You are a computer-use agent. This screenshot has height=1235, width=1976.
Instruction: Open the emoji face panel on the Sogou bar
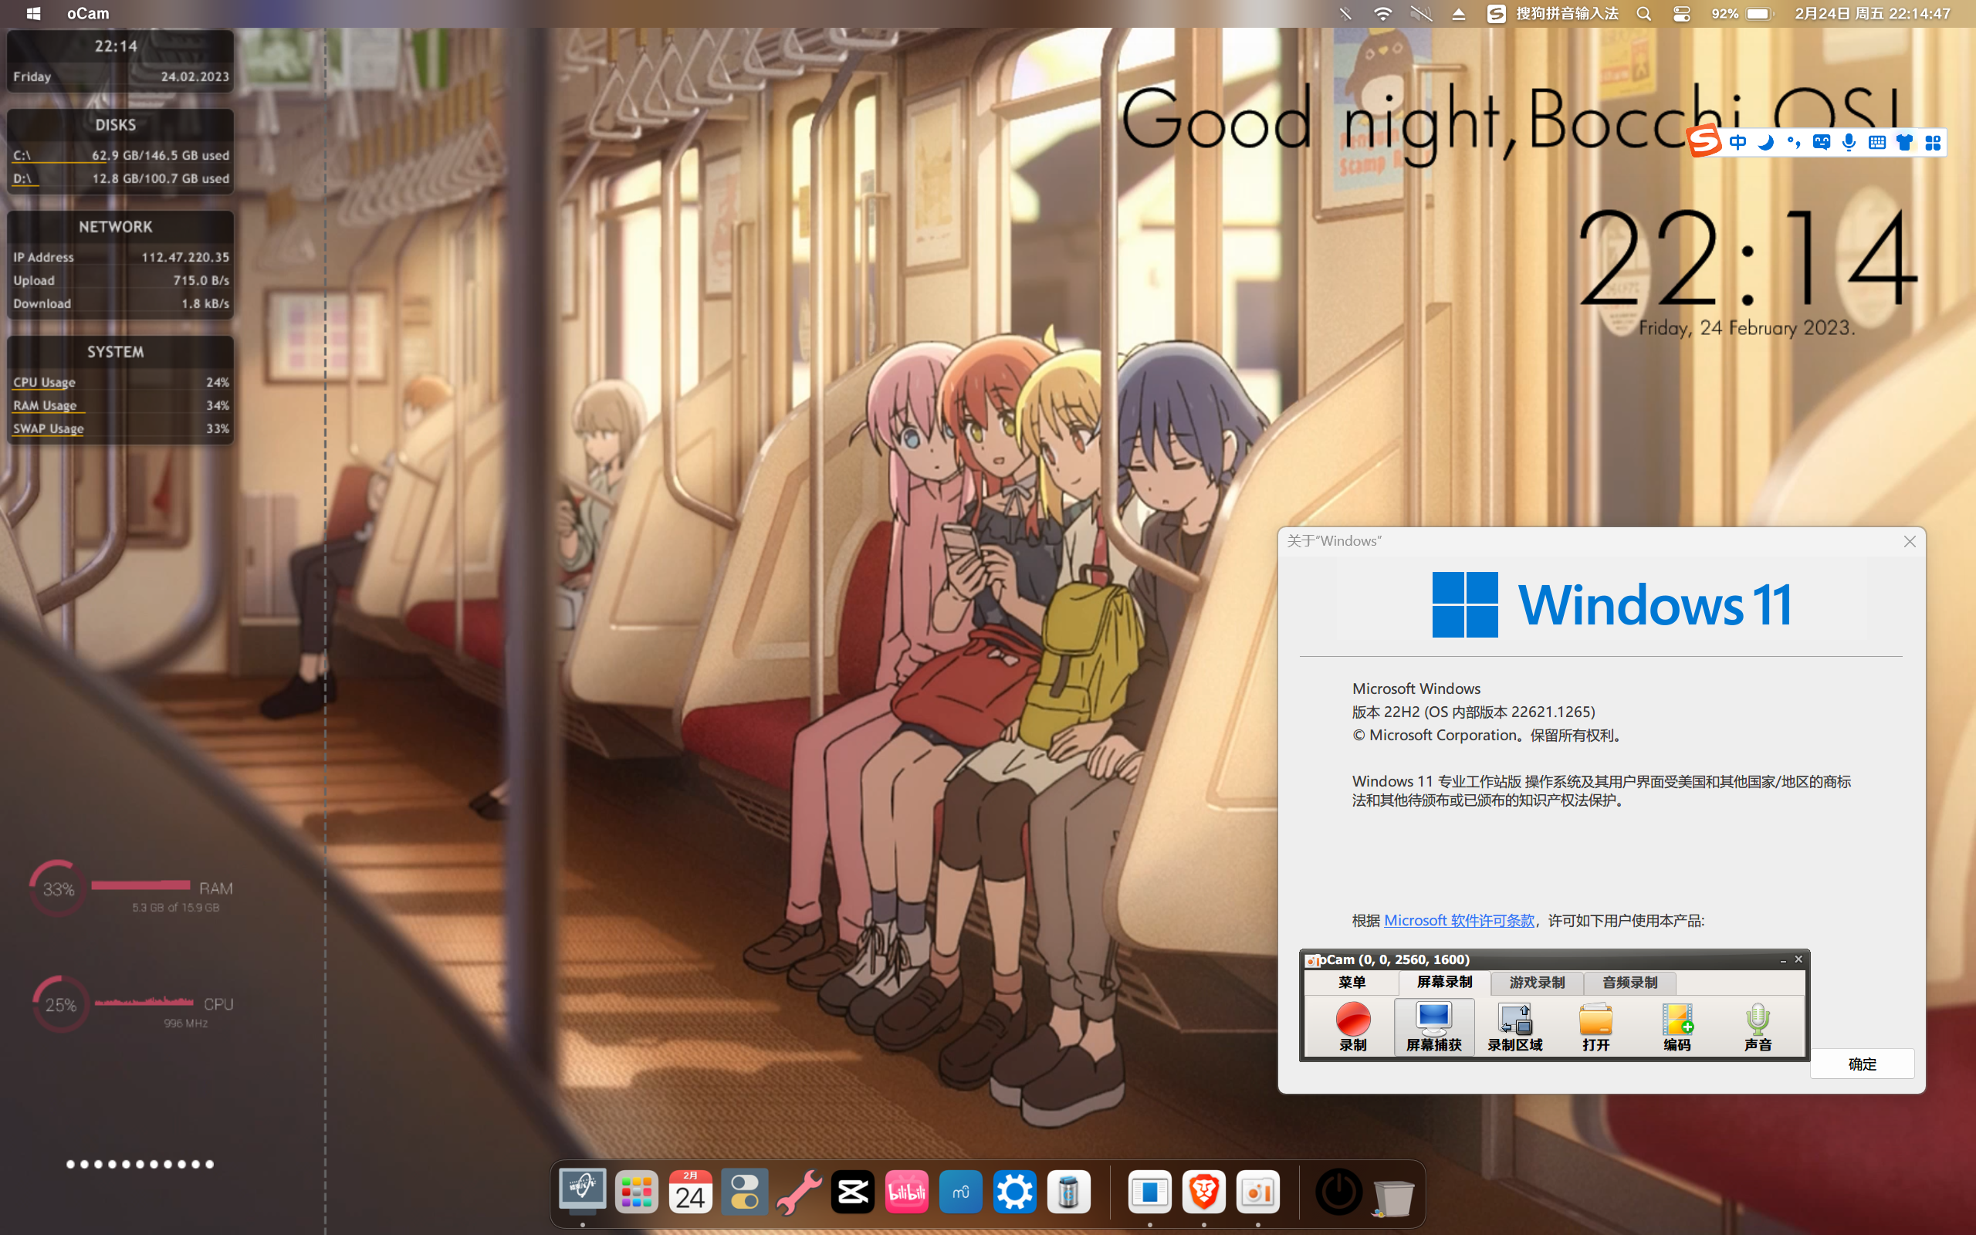coord(1821,143)
